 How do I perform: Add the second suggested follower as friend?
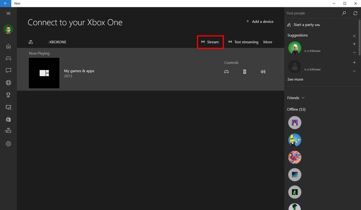coord(354,62)
